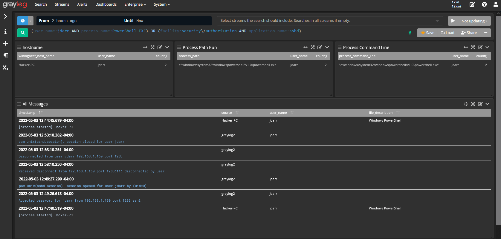Maximize the Process Path Run widget

[313, 47]
